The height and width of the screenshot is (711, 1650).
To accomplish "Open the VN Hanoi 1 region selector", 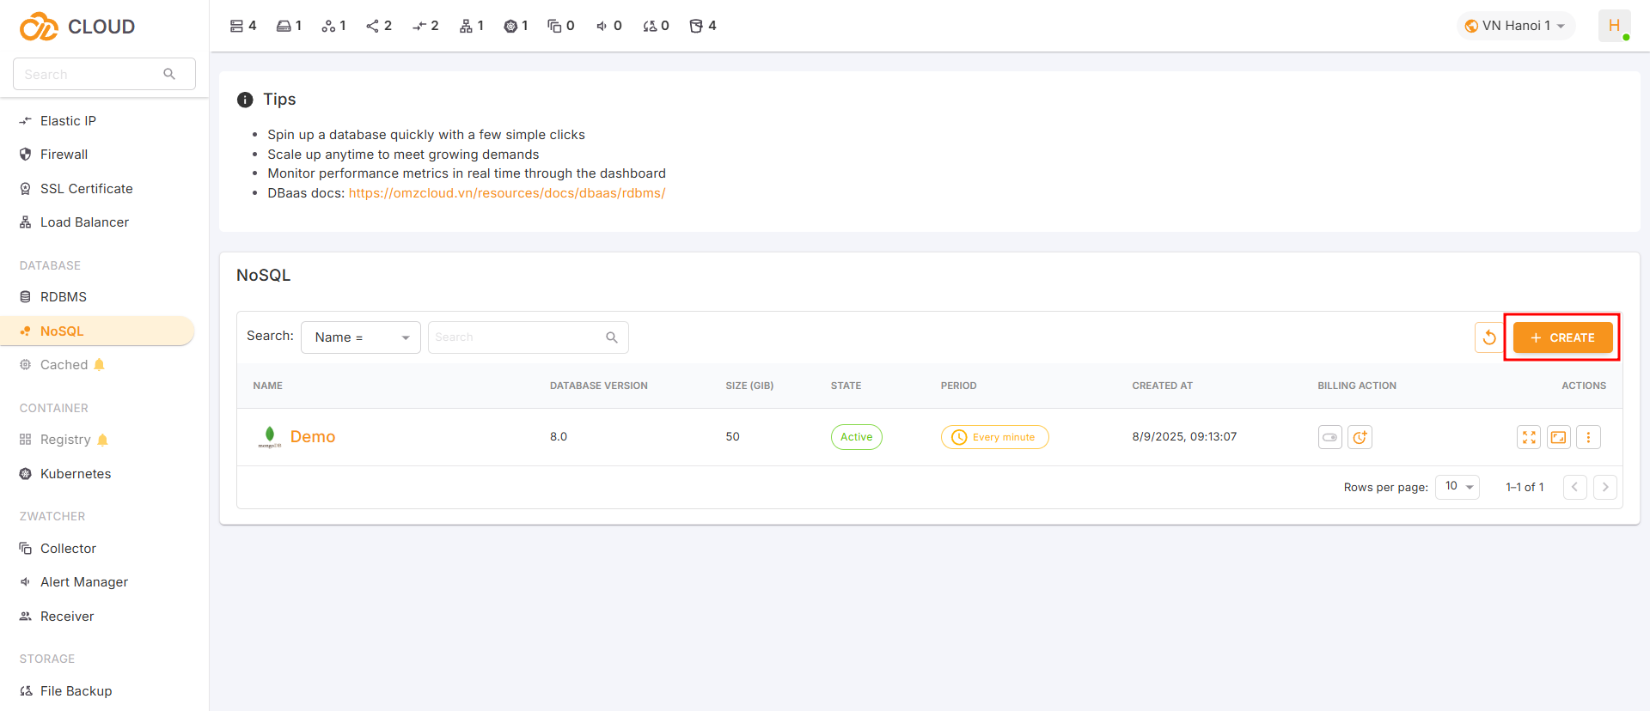I will pos(1516,26).
